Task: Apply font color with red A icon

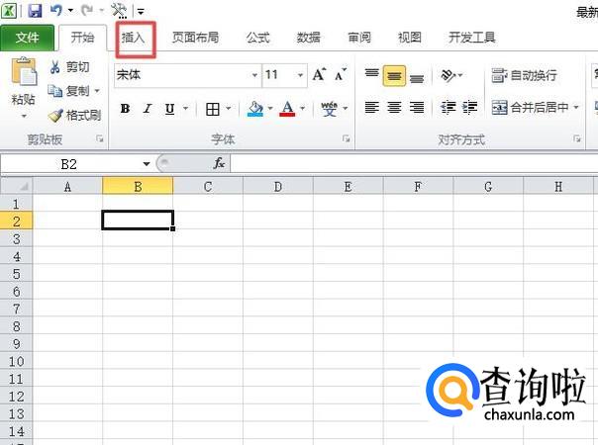Action: (x=287, y=109)
